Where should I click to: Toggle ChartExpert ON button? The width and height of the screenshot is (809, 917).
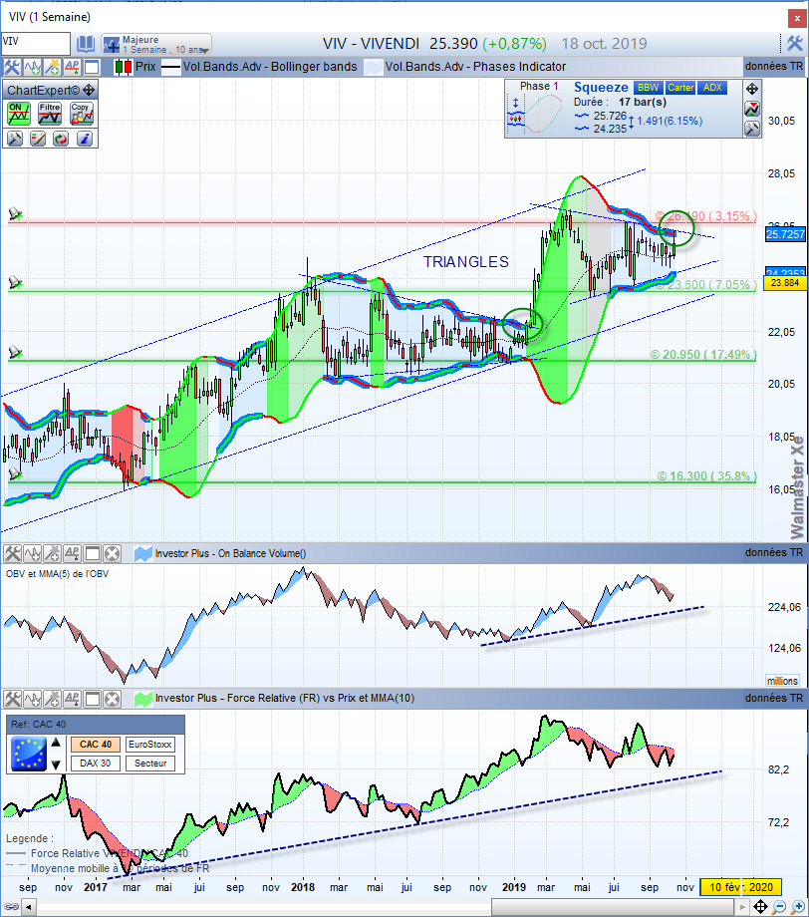click(19, 114)
